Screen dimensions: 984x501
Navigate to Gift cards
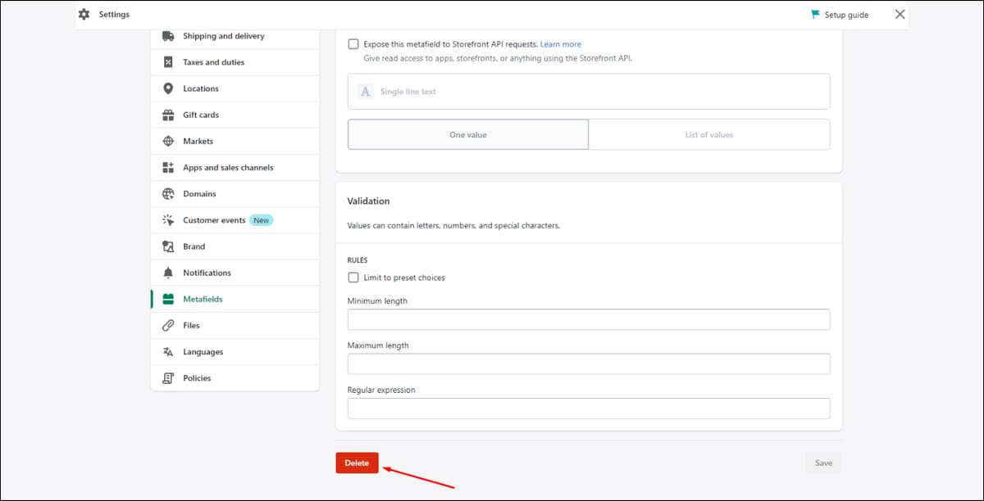tap(235, 115)
